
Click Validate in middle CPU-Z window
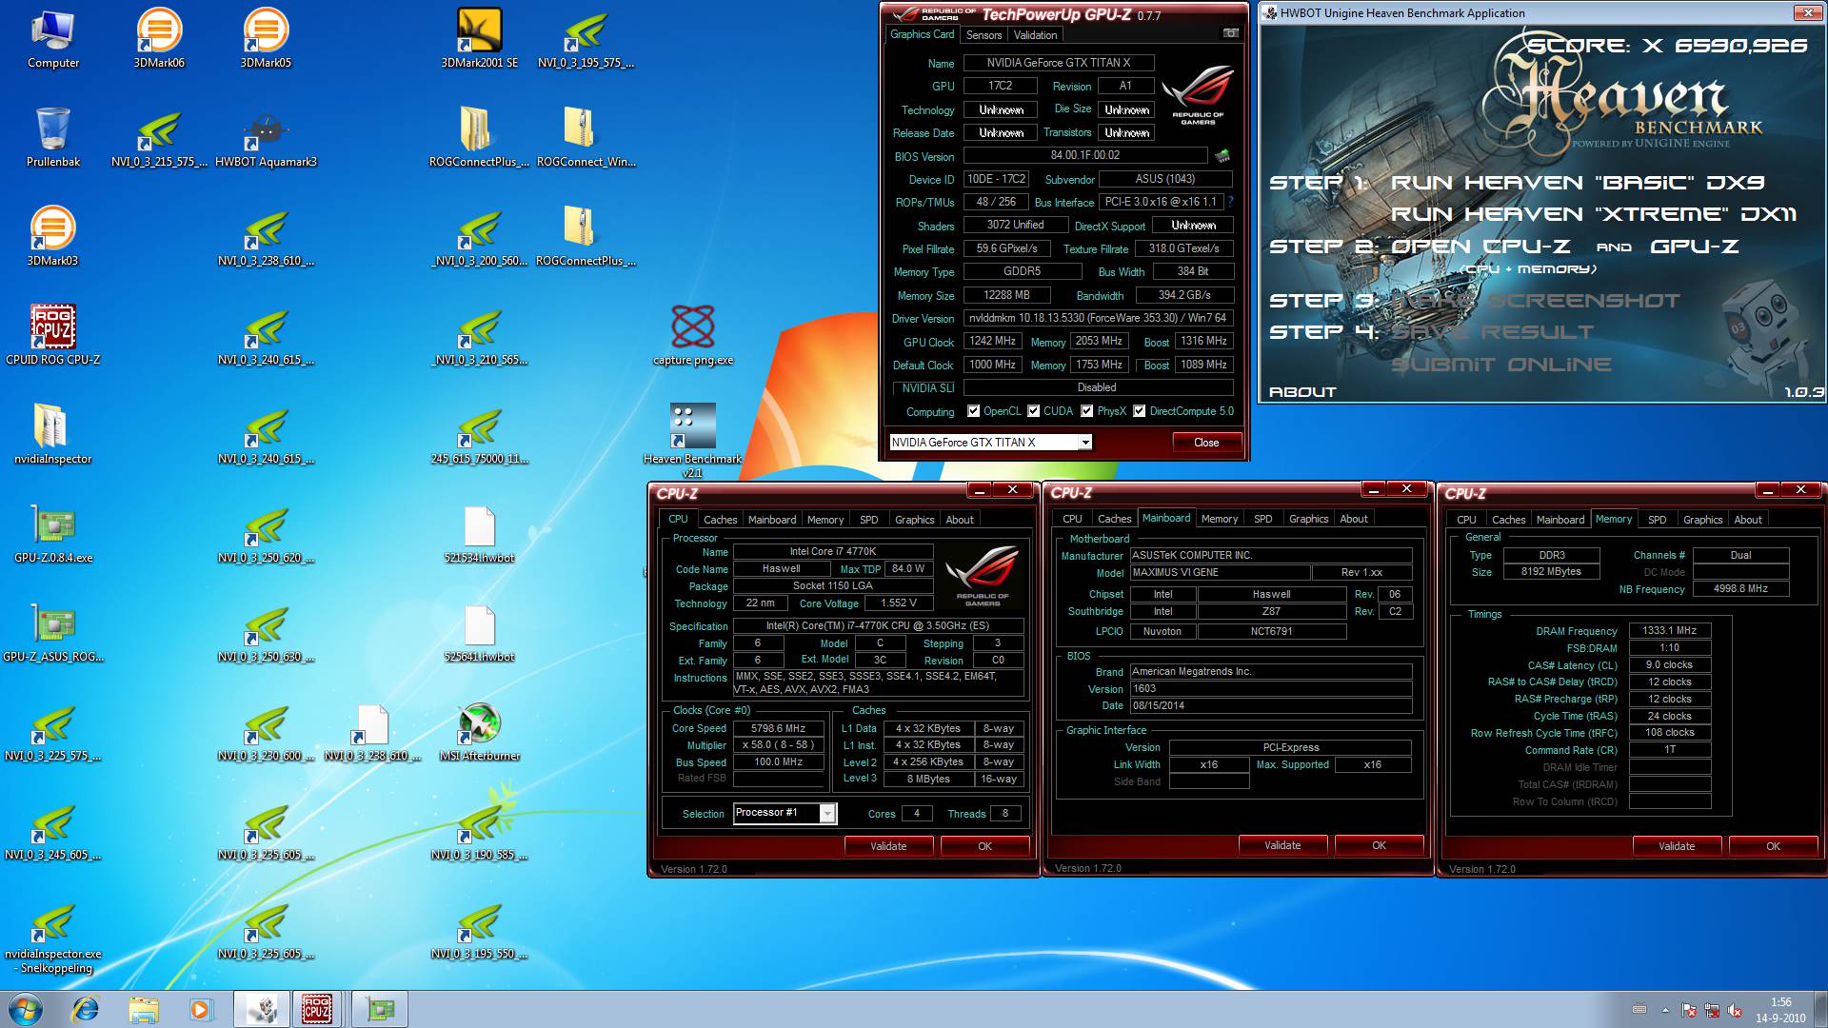1282,845
